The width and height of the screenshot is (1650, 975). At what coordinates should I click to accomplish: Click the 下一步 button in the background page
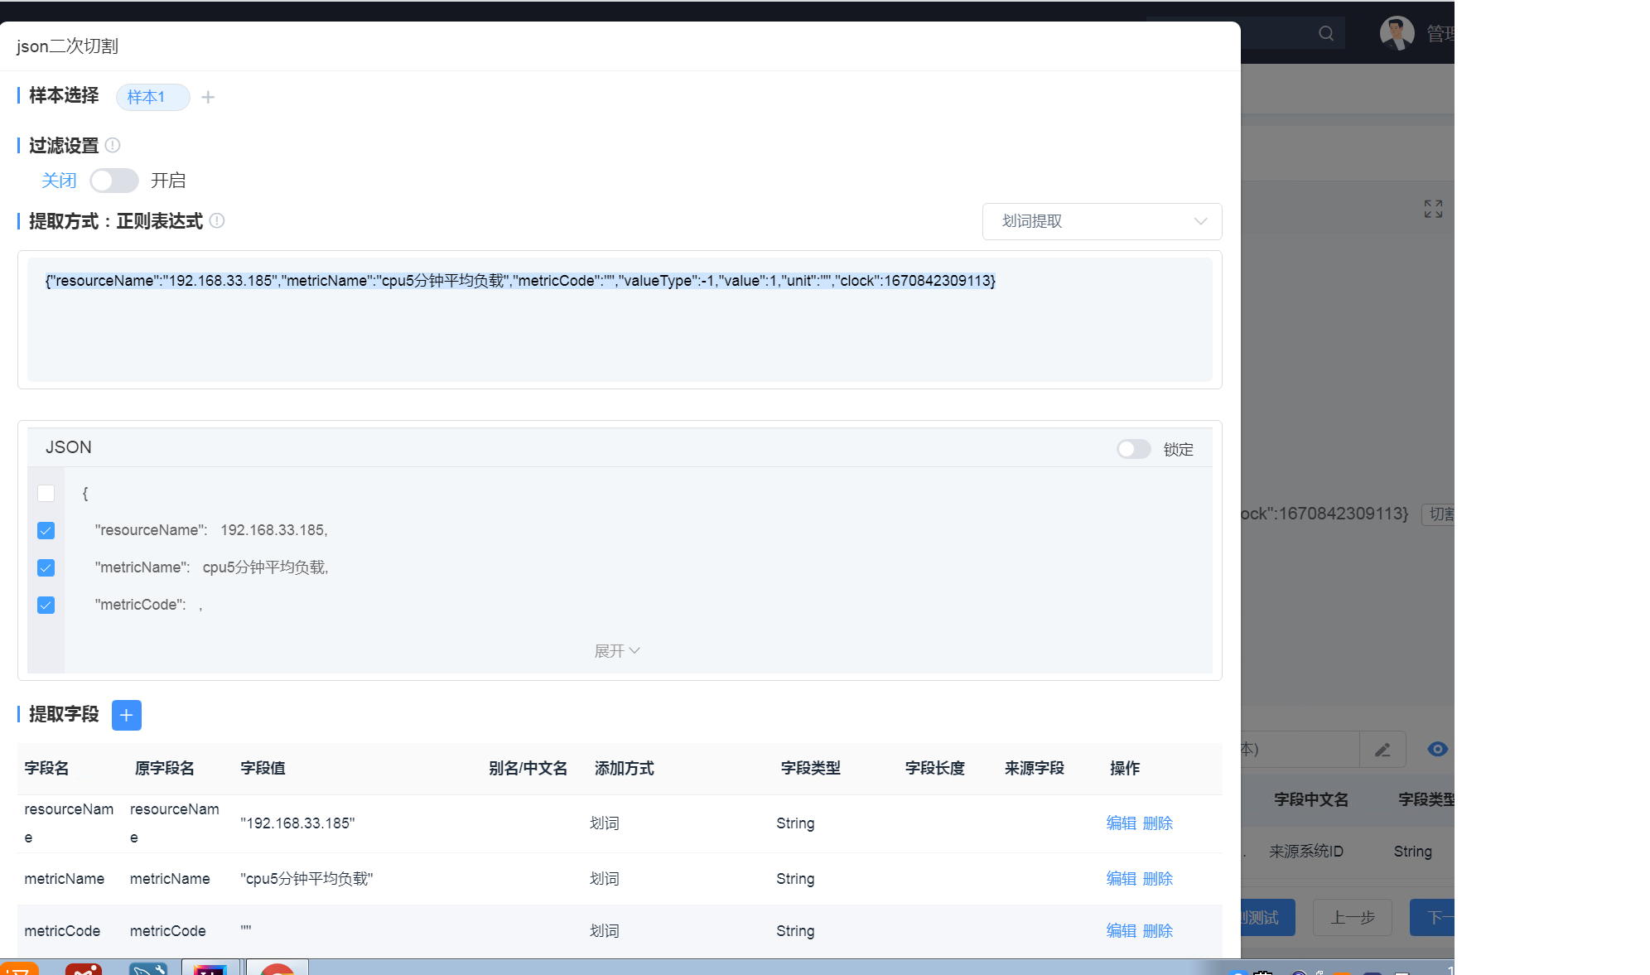pyautogui.click(x=1432, y=918)
